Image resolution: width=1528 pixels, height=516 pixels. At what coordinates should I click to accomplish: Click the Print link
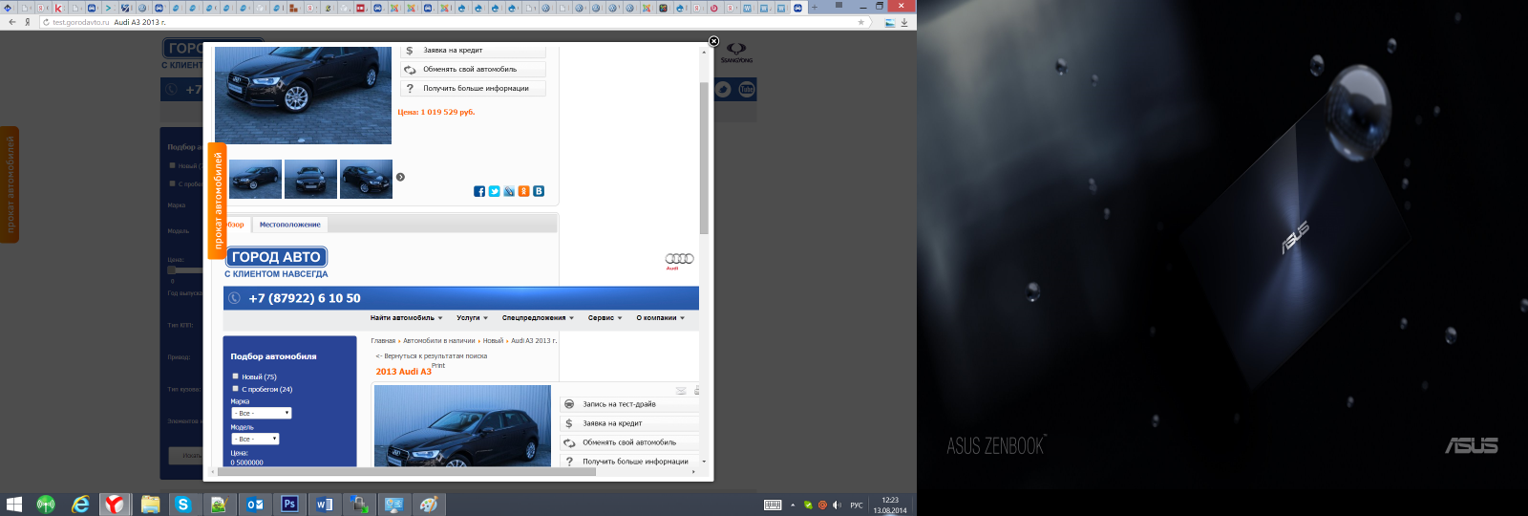click(438, 365)
